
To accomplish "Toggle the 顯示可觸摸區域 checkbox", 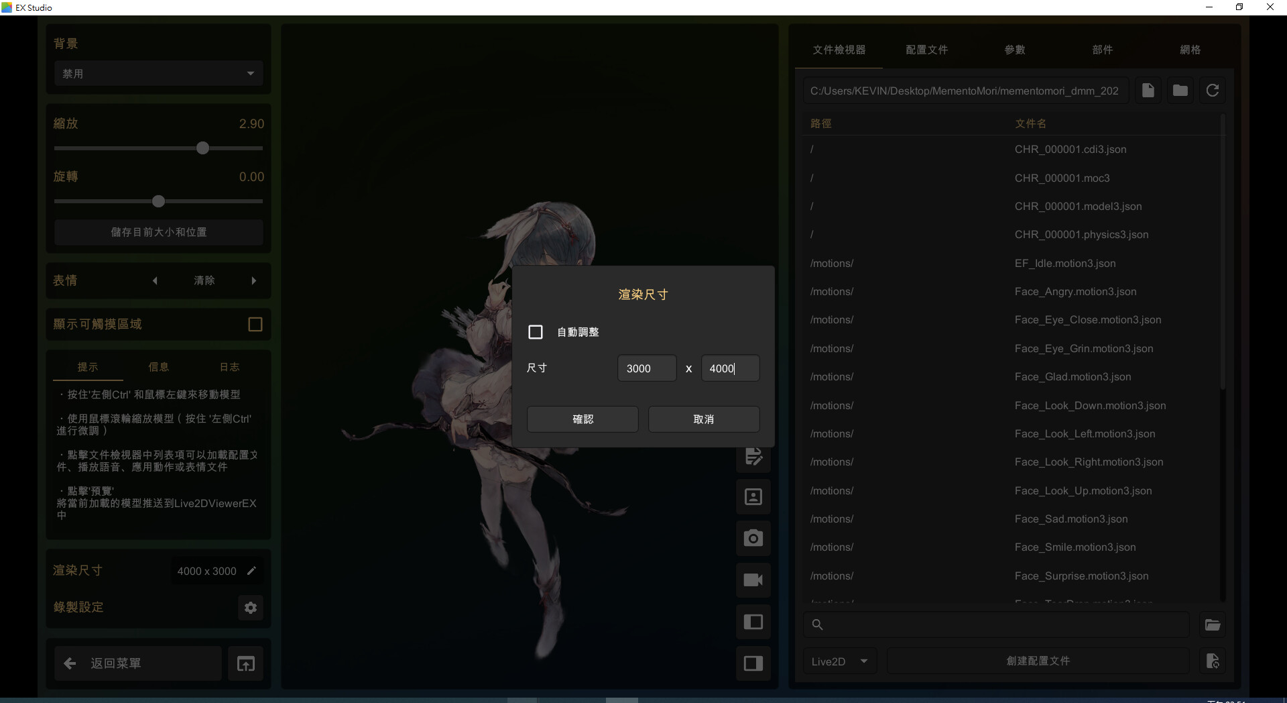I will [255, 325].
